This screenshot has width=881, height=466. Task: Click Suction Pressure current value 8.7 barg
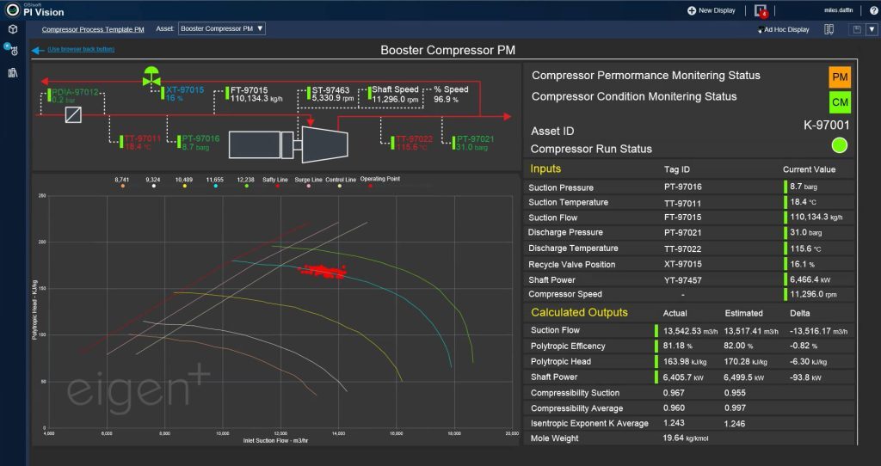[804, 187]
